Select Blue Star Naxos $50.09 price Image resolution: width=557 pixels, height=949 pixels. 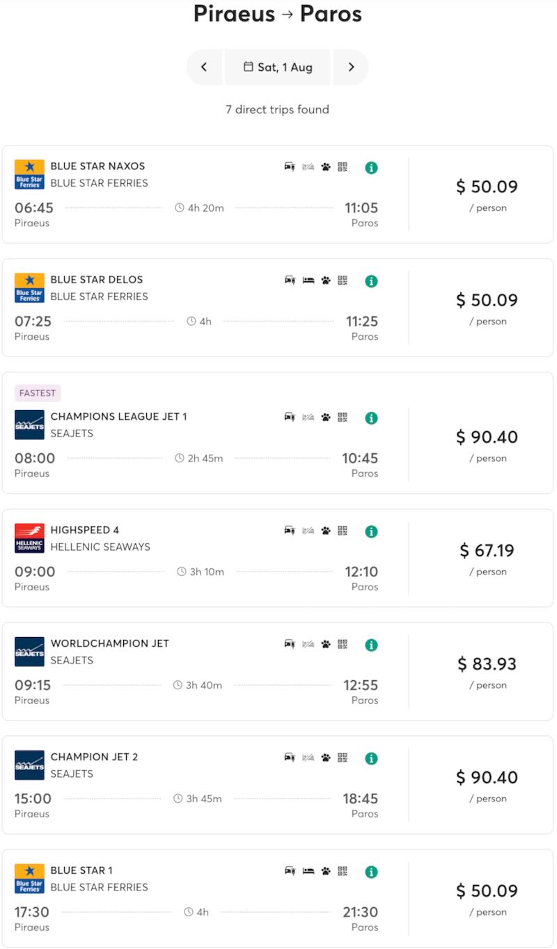[x=487, y=187]
